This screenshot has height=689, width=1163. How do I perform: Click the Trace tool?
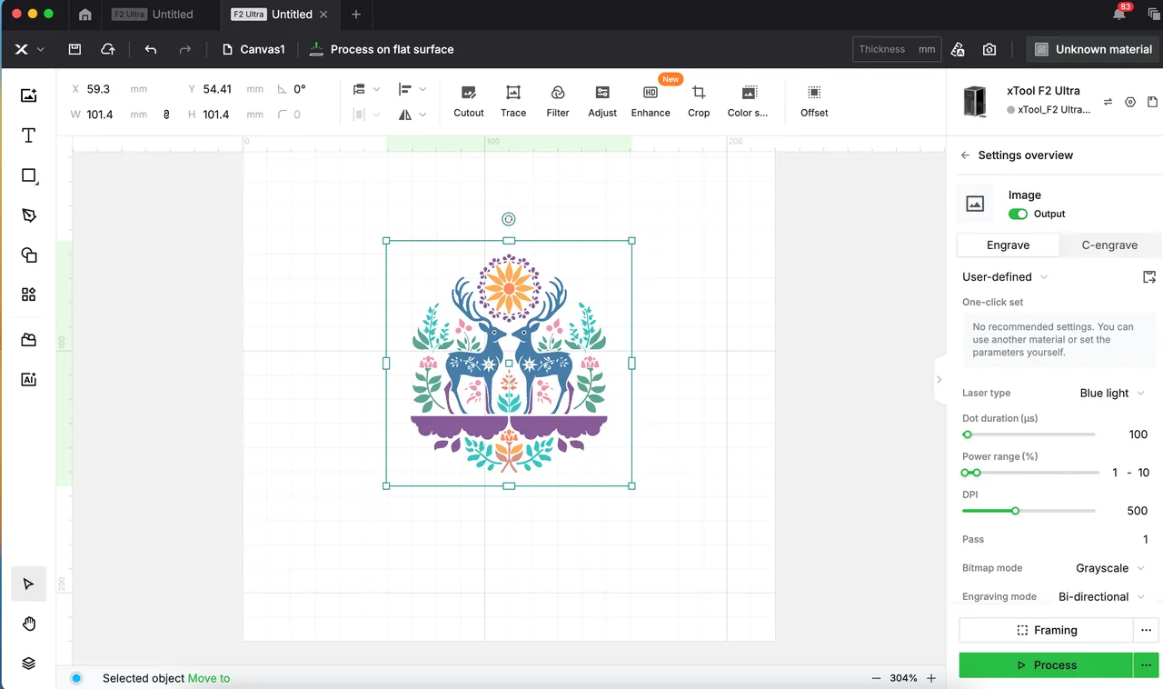[x=513, y=101]
